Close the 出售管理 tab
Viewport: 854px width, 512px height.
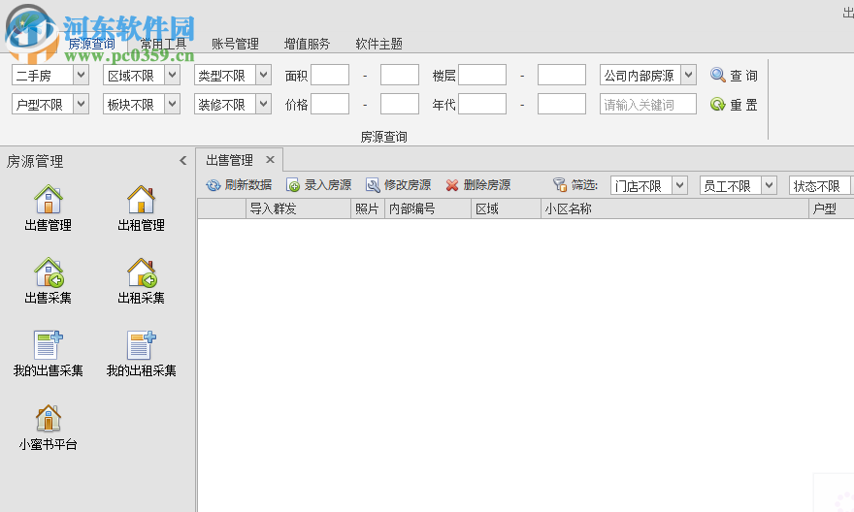(x=270, y=160)
